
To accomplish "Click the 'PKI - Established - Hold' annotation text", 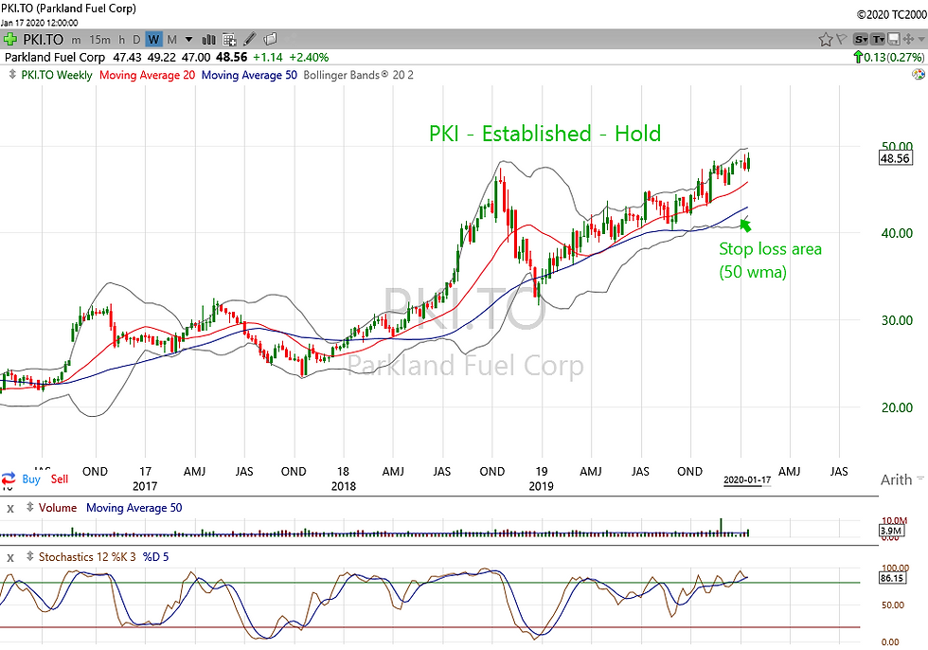I will 544,134.
